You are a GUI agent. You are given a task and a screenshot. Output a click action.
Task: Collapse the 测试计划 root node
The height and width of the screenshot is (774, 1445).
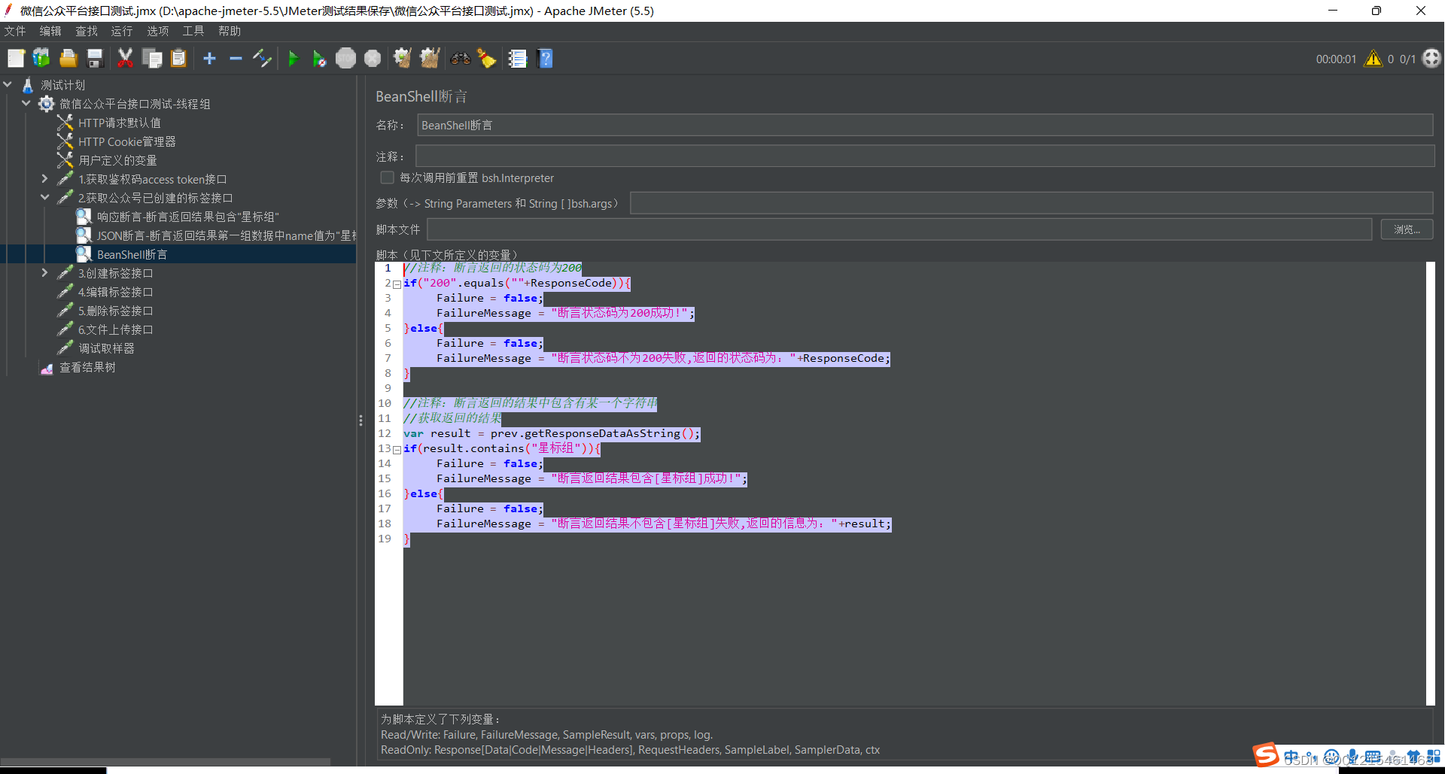point(8,85)
